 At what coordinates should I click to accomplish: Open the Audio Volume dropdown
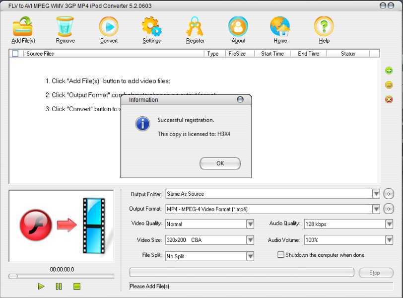[x=390, y=239]
